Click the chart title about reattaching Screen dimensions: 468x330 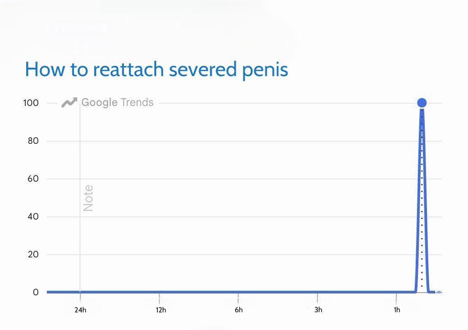[x=156, y=69]
